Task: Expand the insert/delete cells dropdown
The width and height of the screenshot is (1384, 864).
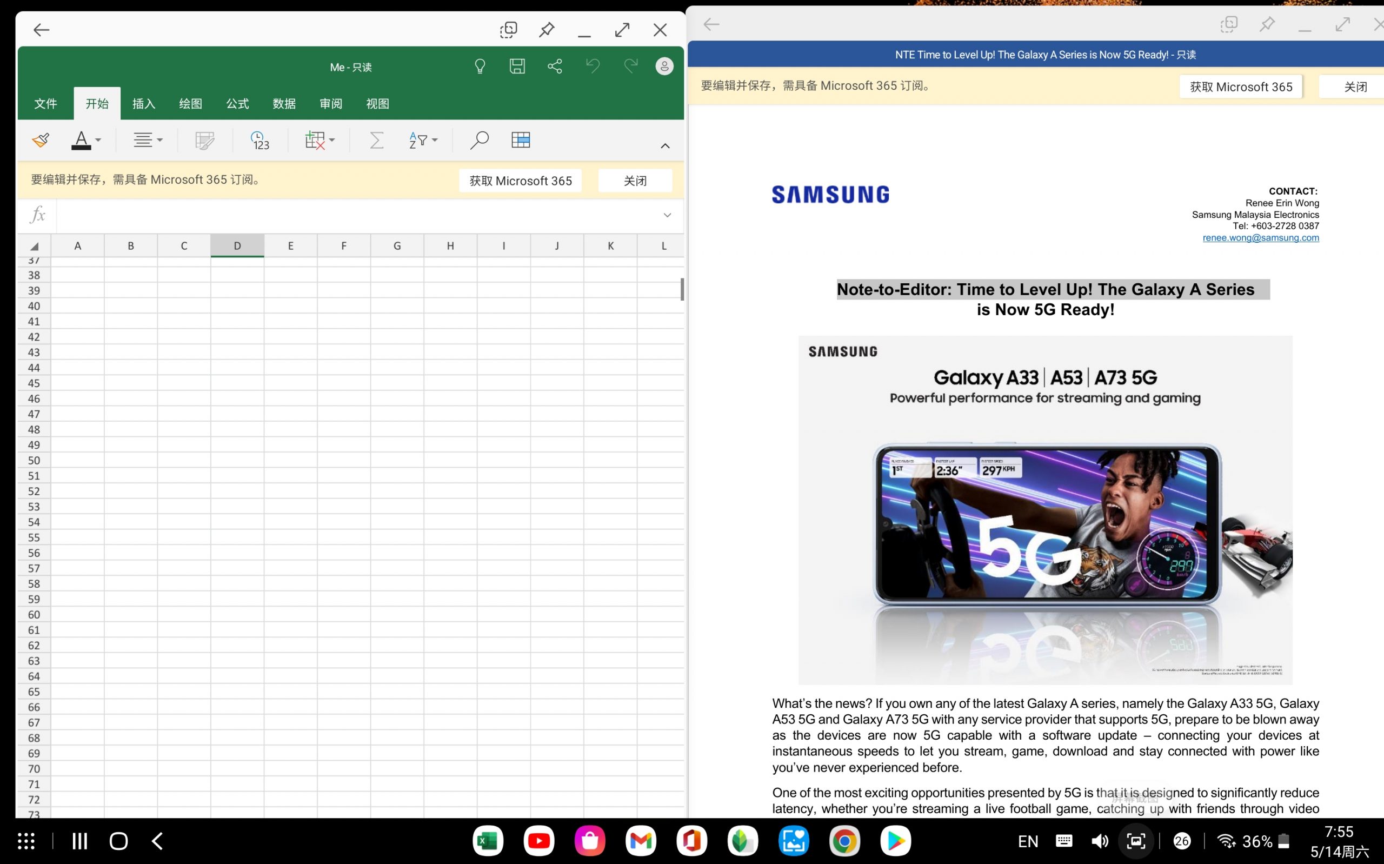Action: tap(332, 140)
